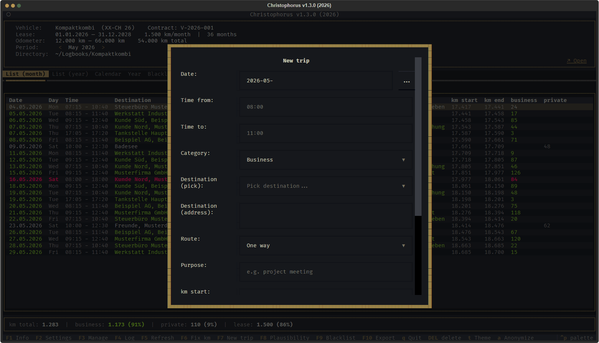Click the km end column header

click(494, 100)
